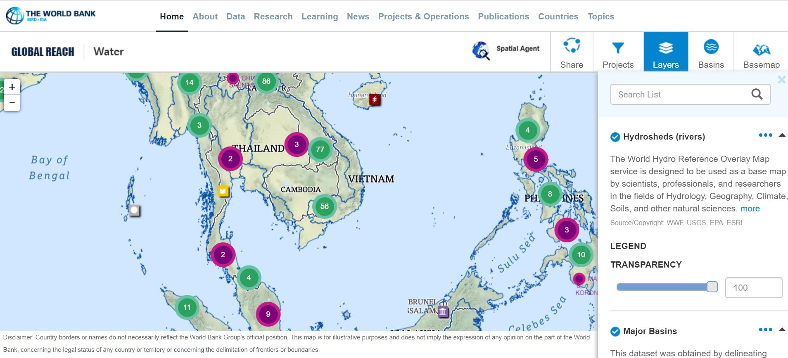Open the Share tool

click(572, 52)
